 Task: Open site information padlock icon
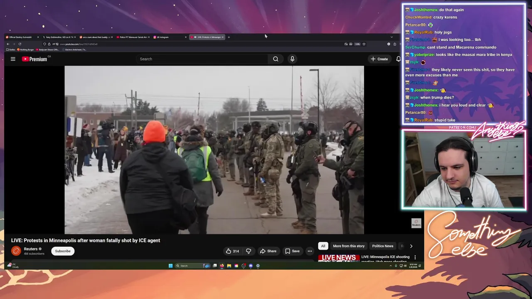coord(49,44)
